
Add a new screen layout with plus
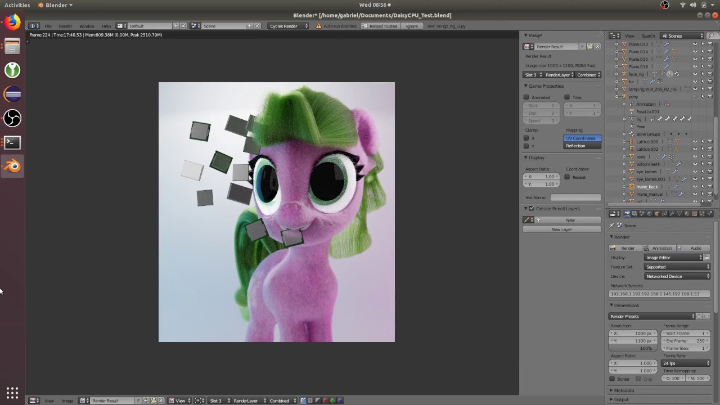(175, 26)
